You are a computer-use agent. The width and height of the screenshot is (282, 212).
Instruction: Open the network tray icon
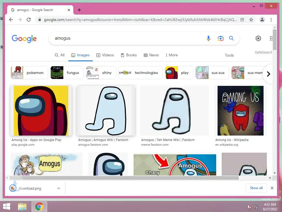[256, 206]
